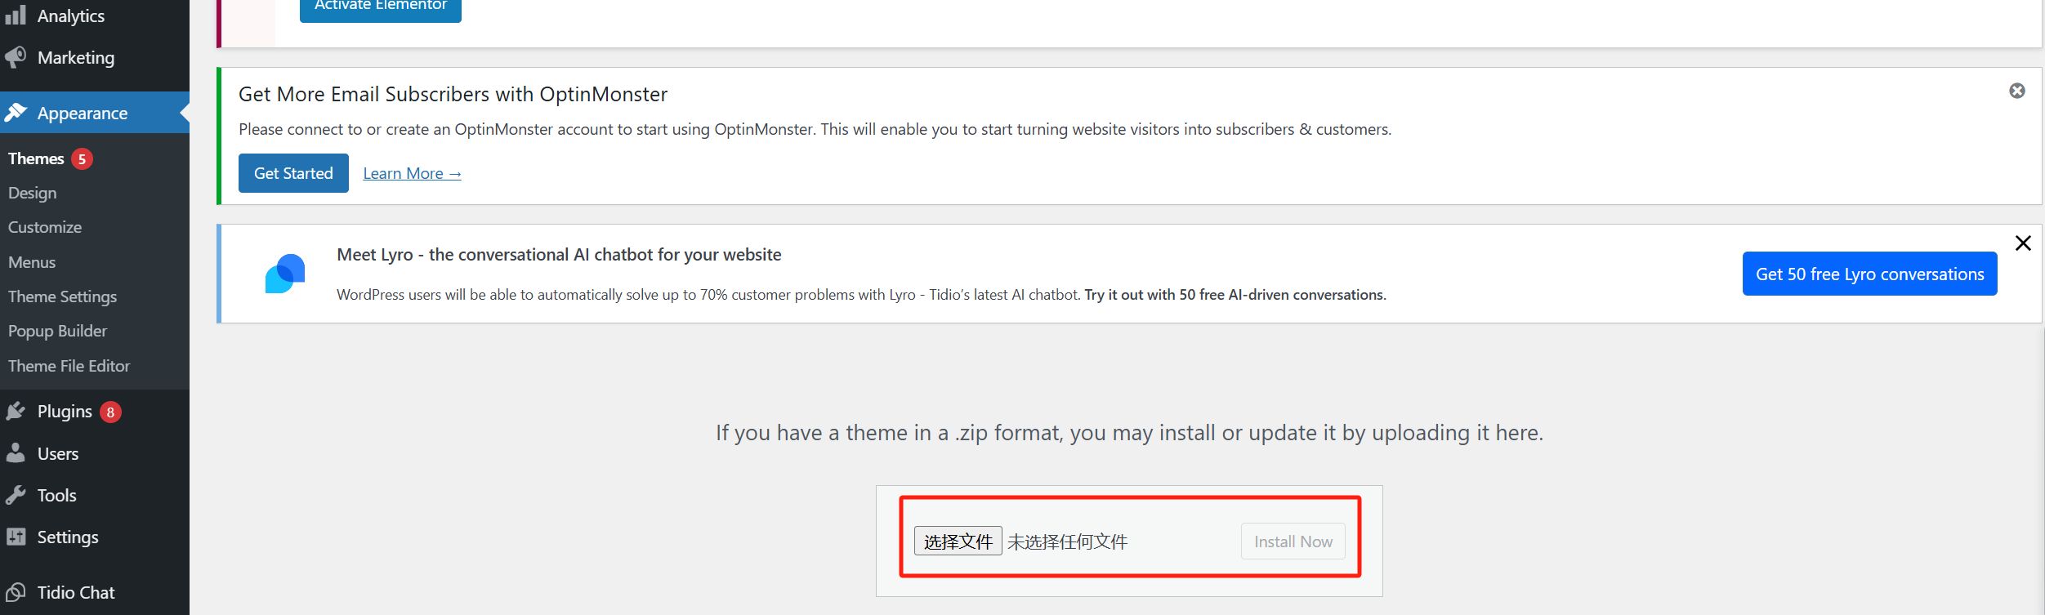The width and height of the screenshot is (2045, 615).
Task: Dismiss the OptinMonster notice
Action: (x=2017, y=91)
